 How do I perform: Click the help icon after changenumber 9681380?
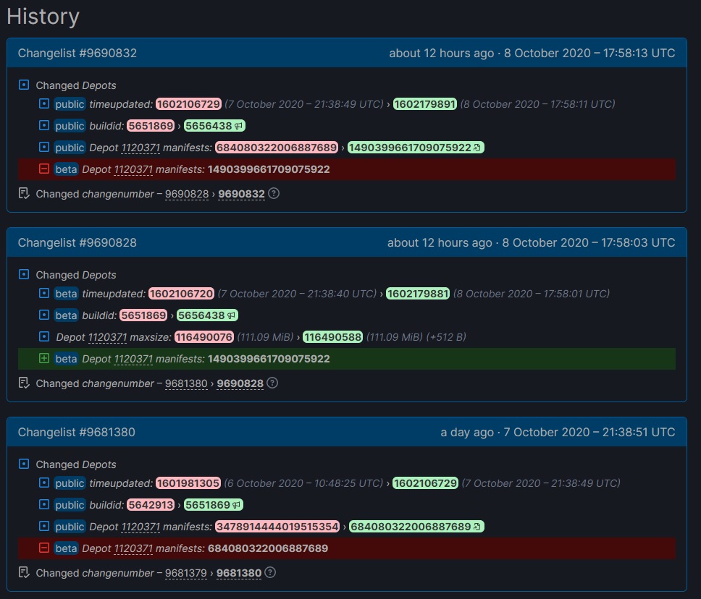pyautogui.click(x=270, y=572)
